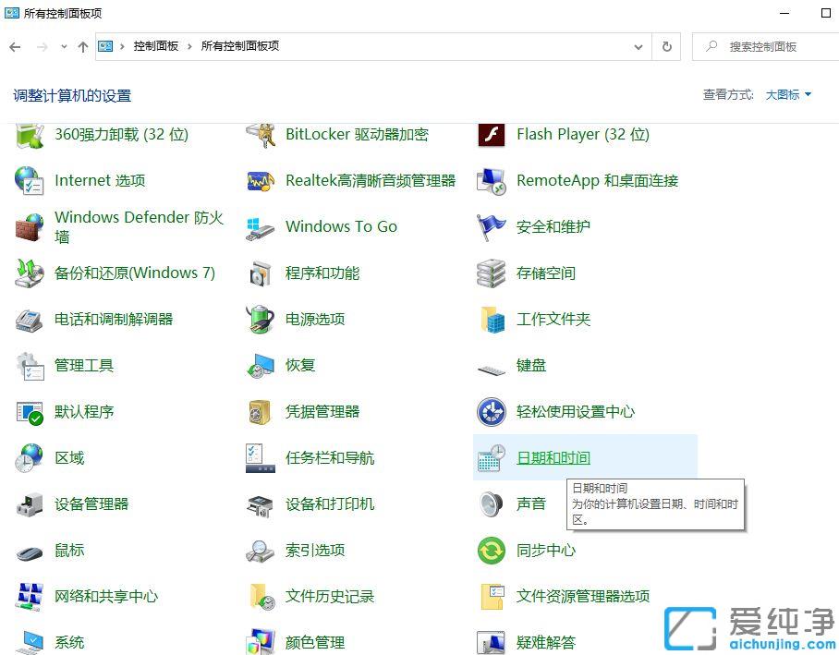The image size is (839, 655).
Task: Open 疑难解答 link
Action: 546,642
